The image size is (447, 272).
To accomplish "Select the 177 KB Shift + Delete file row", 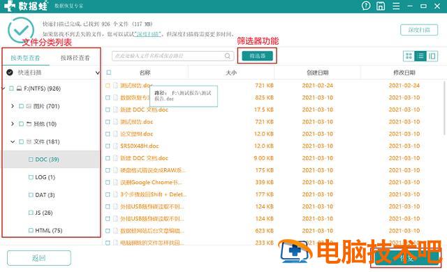I will pos(274,195).
